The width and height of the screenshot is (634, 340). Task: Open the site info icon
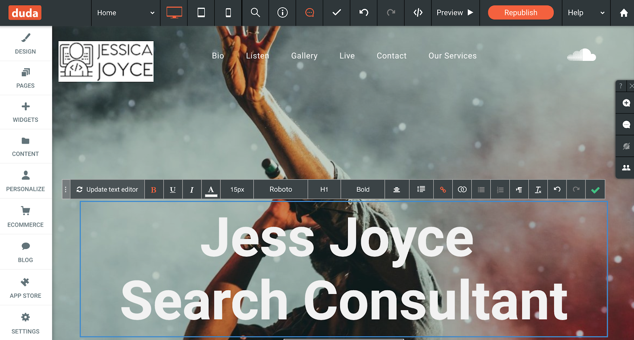point(283,13)
